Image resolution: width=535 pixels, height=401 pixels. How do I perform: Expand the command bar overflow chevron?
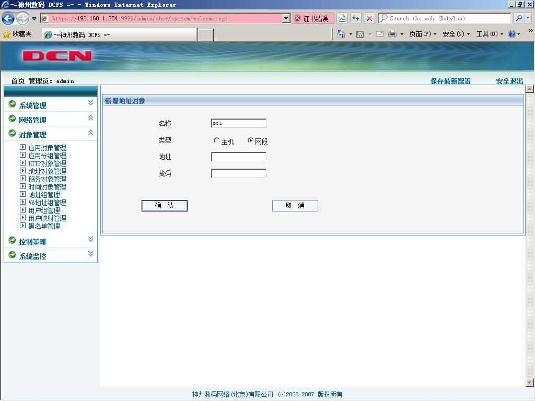coord(531,31)
